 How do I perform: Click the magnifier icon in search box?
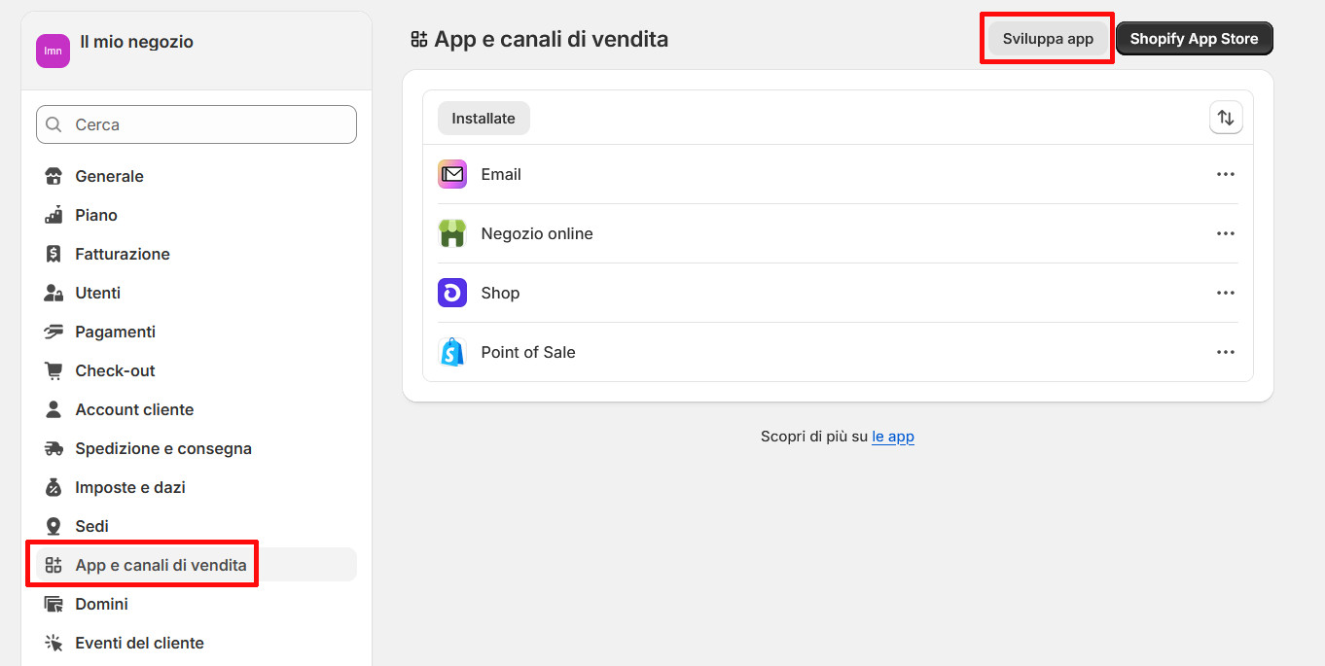(x=54, y=124)
